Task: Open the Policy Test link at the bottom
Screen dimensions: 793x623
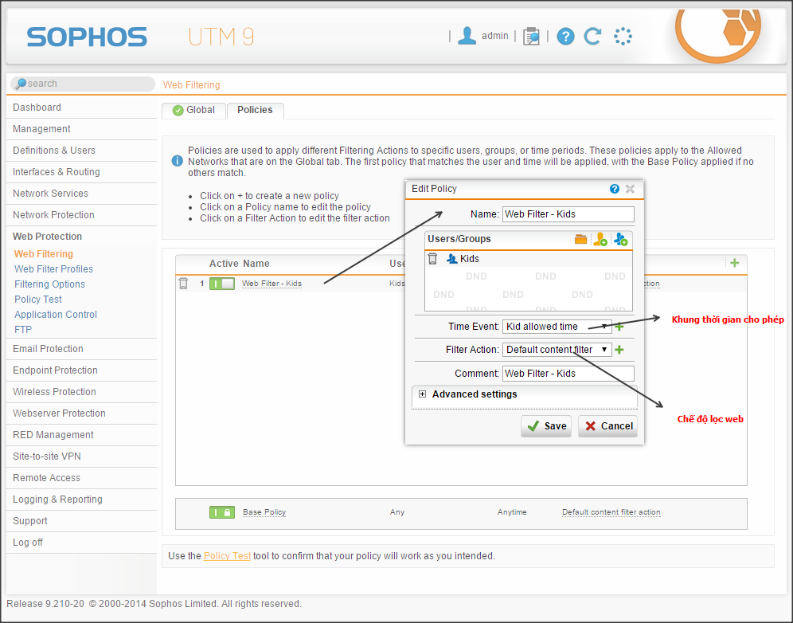Action: [227, 556]
